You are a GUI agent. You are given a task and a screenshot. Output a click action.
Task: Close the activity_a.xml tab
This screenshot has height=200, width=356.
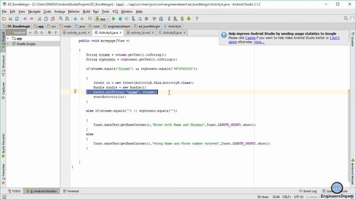pos(89,33)
